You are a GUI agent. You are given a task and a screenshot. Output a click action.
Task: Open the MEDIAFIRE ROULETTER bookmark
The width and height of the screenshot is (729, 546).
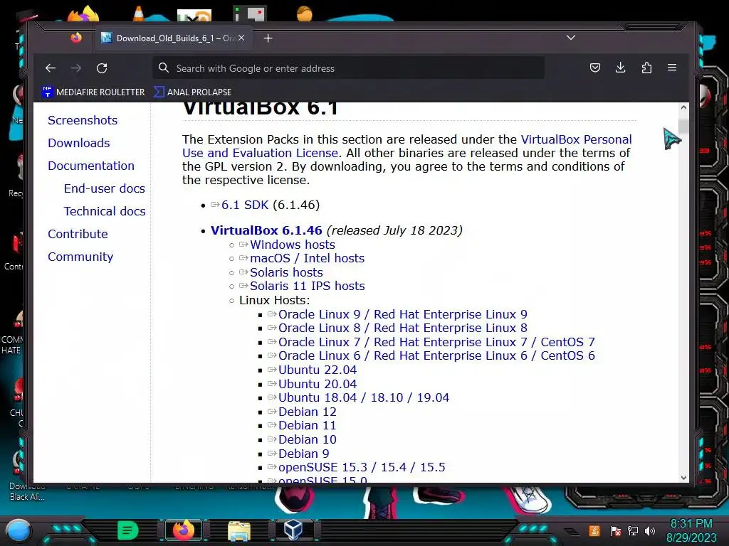coord(93,92)
